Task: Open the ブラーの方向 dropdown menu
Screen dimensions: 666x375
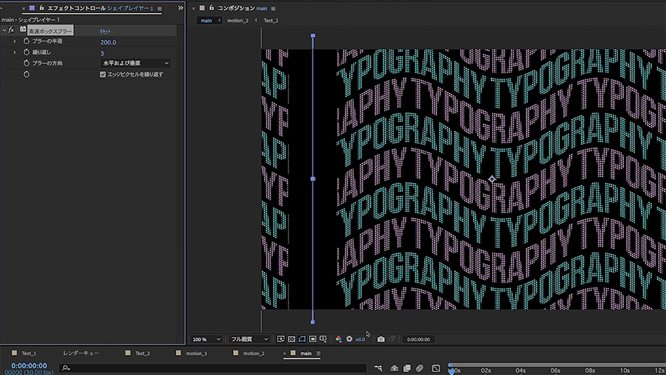Action: 135,63
